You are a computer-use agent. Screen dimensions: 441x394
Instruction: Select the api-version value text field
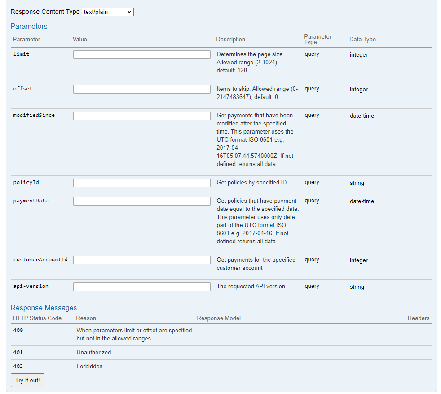click(141, 287)
